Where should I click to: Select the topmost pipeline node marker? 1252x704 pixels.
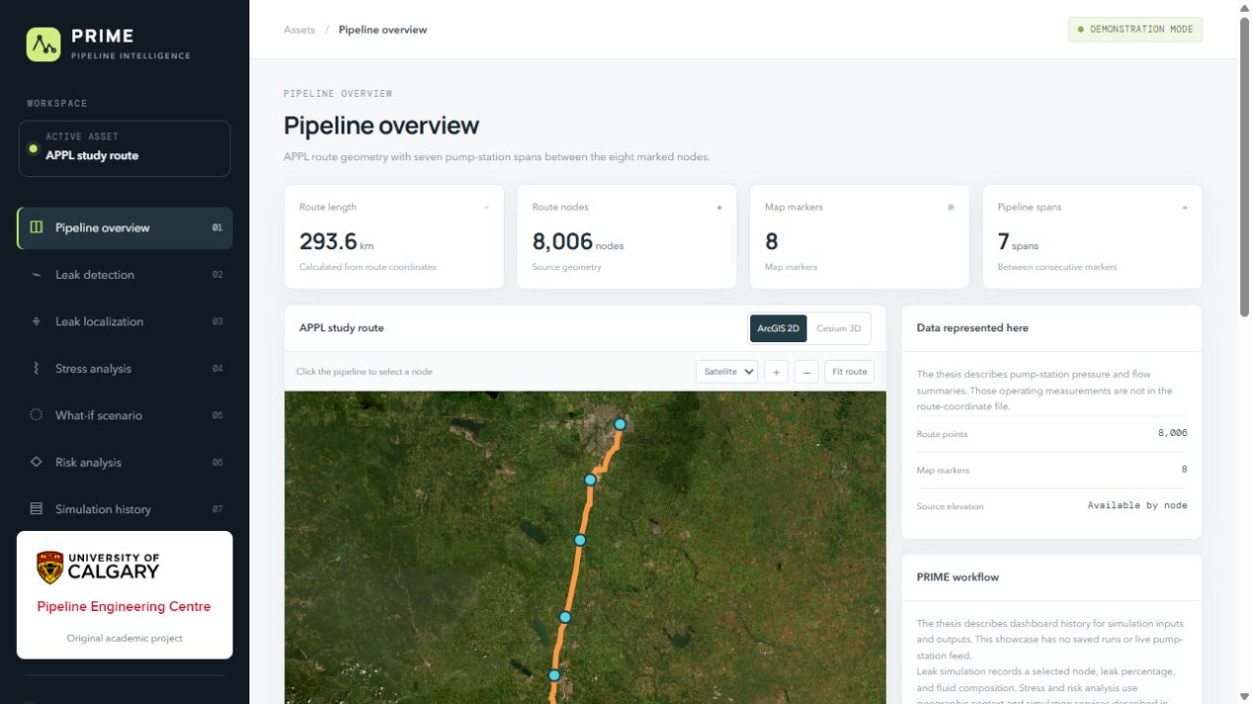(x=621, y=424)
